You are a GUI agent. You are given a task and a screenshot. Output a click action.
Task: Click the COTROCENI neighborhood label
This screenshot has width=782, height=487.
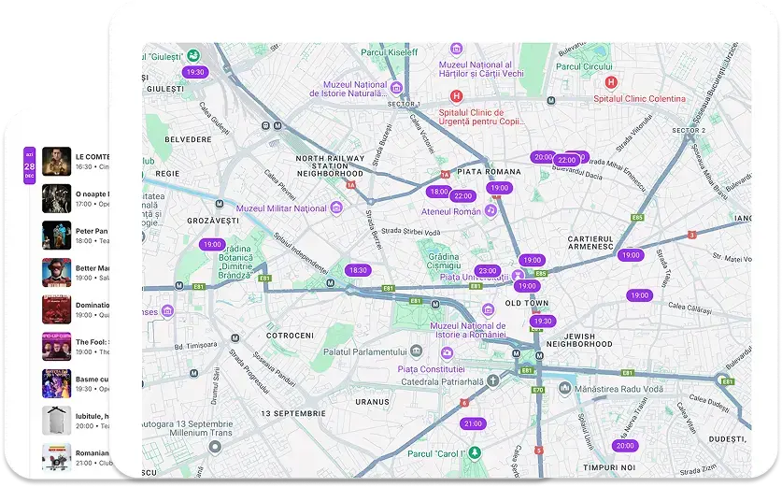[291, 336]
